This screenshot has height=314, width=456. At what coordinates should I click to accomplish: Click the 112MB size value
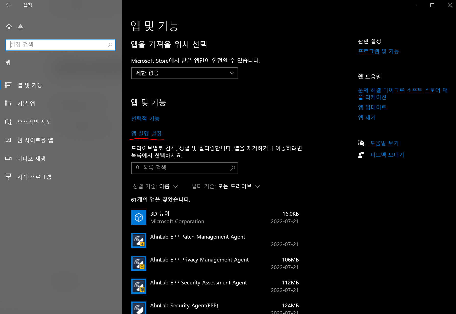click(290, 283)
